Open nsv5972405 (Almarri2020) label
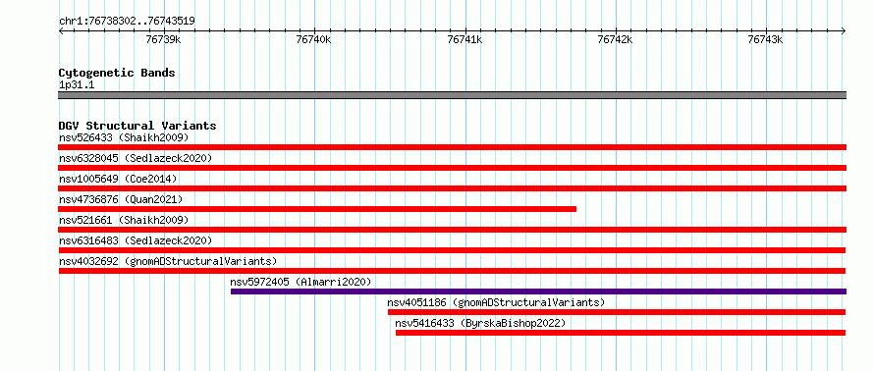874x371 pixels. coord(300,282)
